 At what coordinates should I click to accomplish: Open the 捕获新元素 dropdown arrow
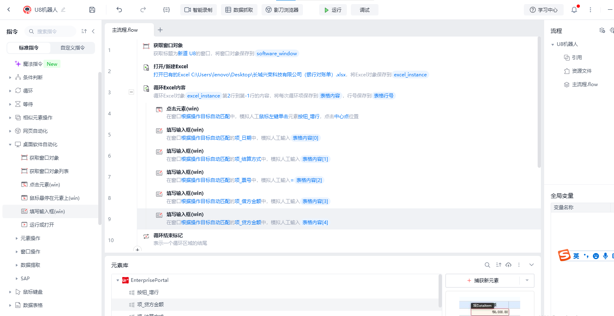click(x=527, y=280)
